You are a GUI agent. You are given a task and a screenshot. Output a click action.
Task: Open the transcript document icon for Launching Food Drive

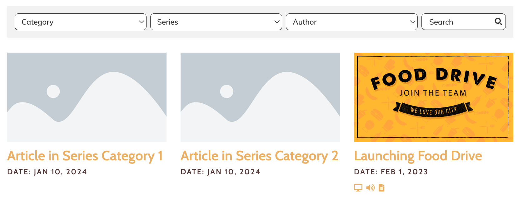coord(381,188)
